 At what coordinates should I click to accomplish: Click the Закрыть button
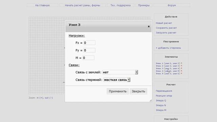pyautogui.click(x=138, y=91)
